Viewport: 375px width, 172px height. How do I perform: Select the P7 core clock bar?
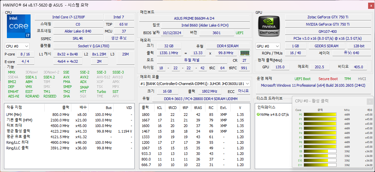coord(320,147)
